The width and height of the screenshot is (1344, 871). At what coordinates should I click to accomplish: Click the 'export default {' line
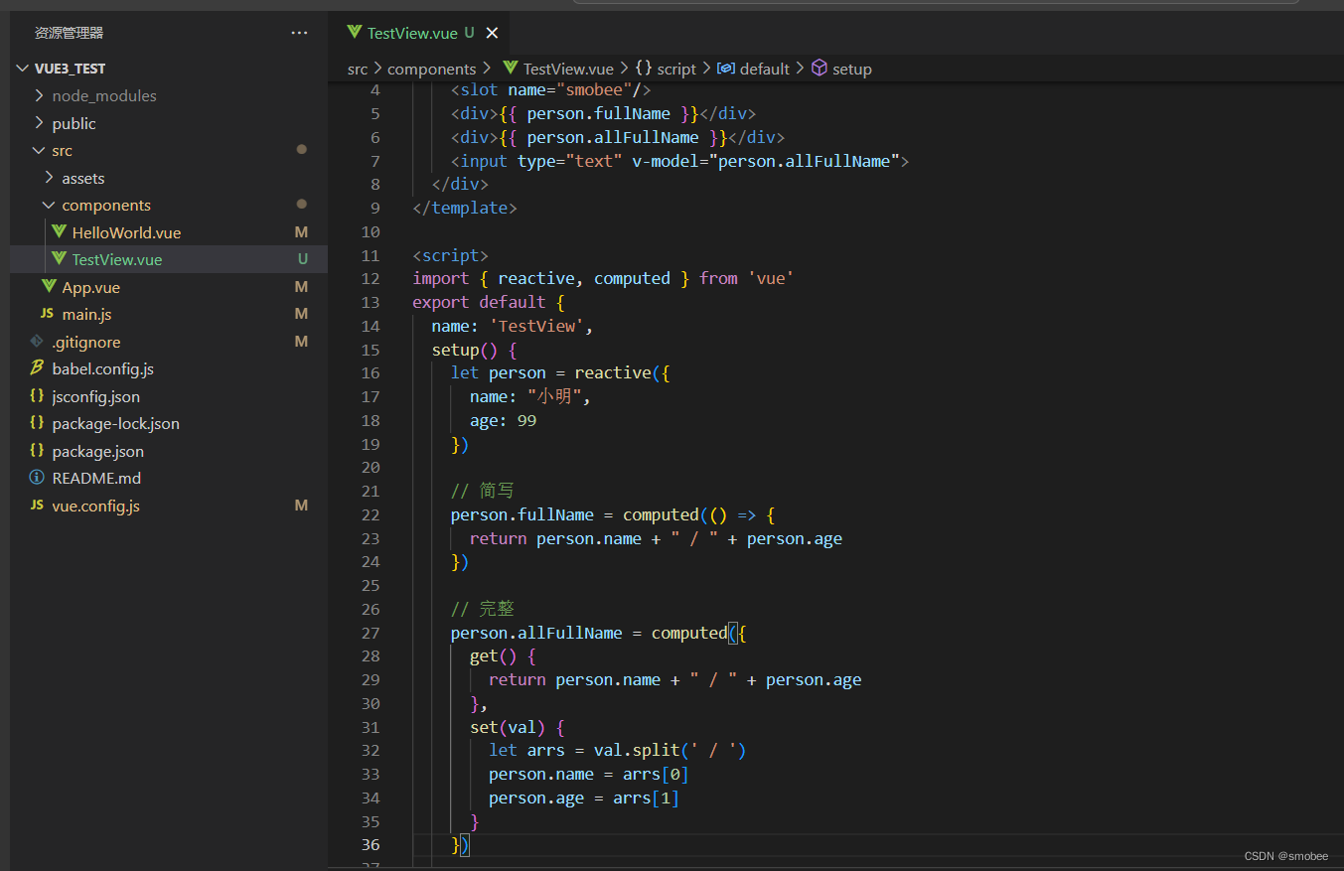click(x=489, y=302)
